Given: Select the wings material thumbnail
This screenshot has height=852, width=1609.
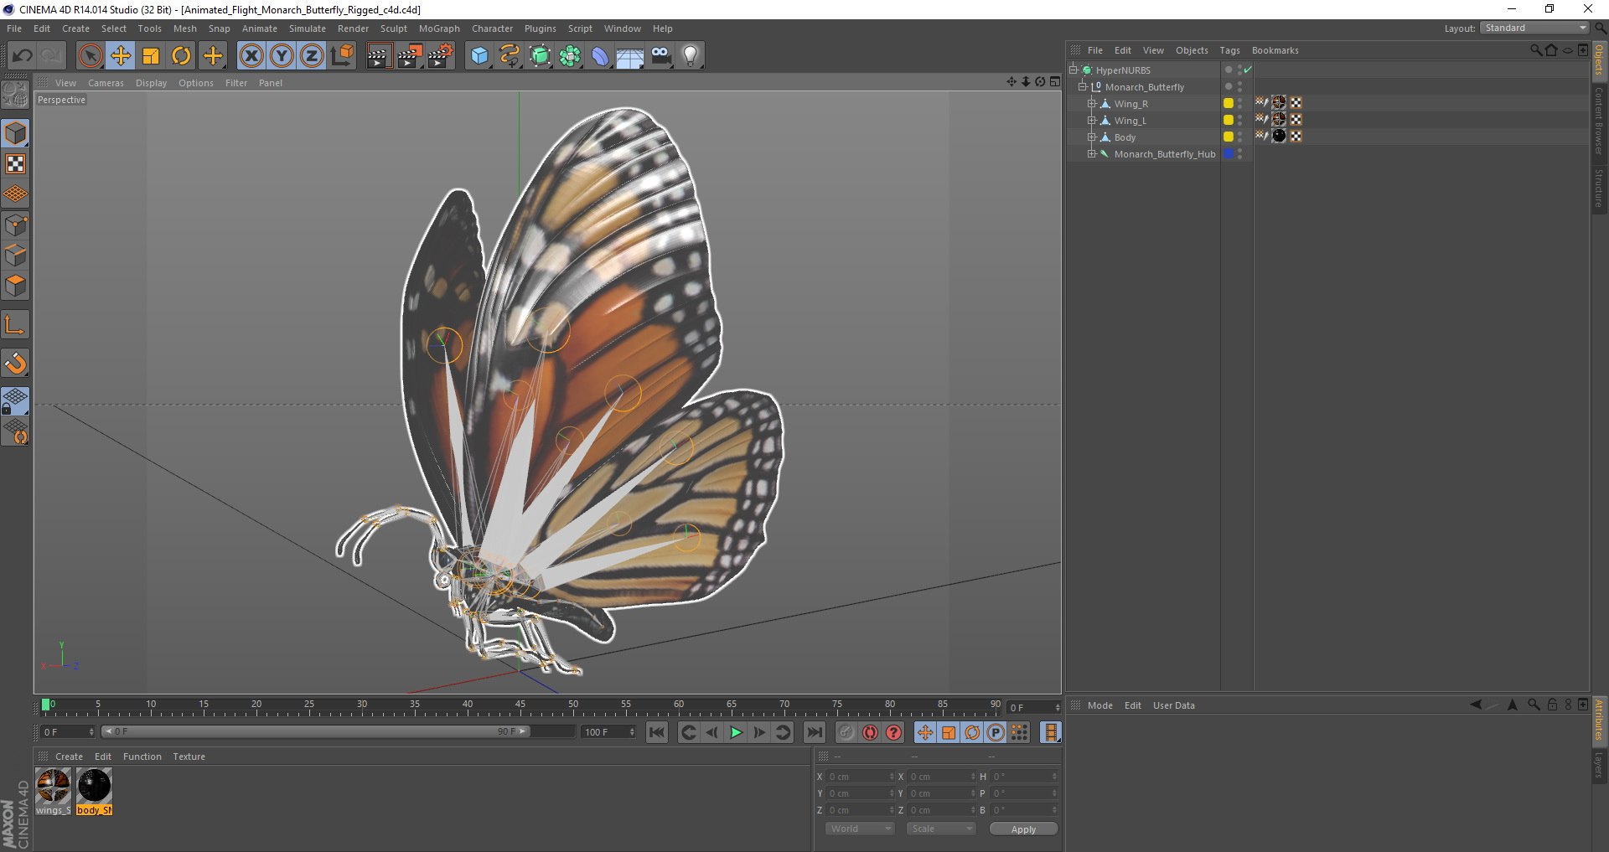Looking at the screenshot, I should 54,787.
